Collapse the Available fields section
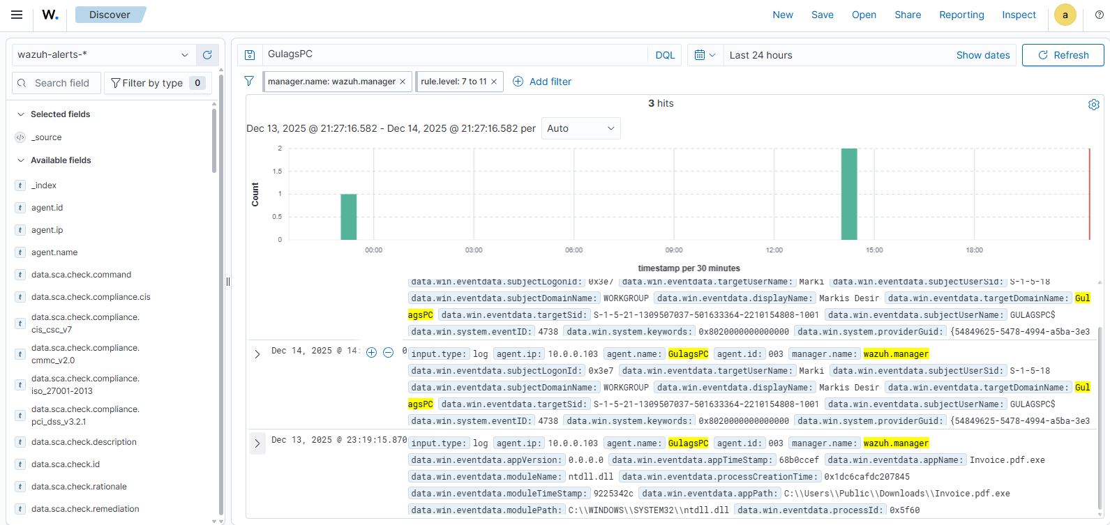 21,160
